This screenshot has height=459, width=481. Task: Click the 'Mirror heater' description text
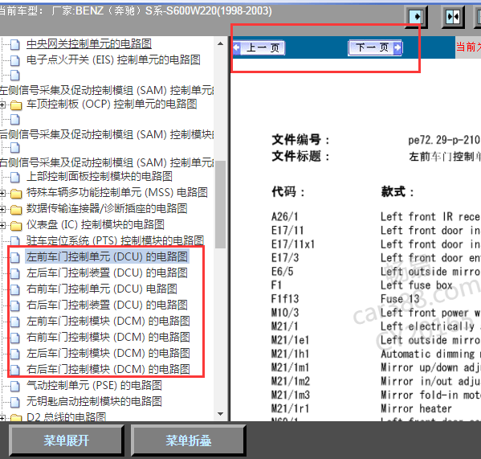tap(416, 408)
